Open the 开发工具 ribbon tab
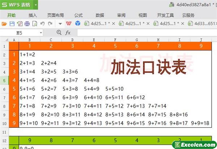The width and height of the screenshot is (217, 149). 165,15
